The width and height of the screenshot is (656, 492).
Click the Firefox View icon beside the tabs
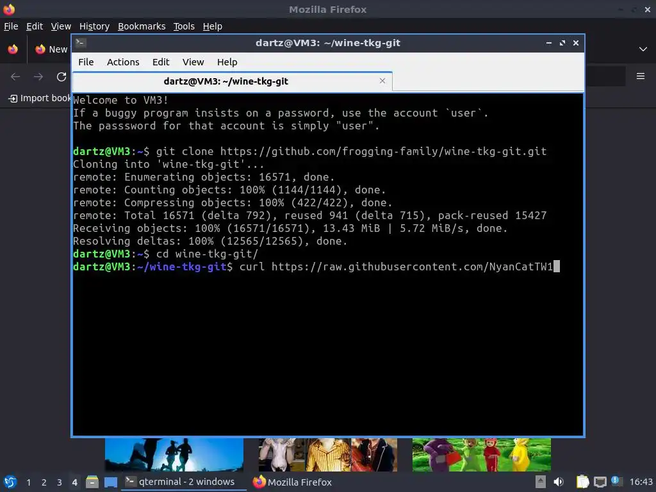tap(13, 49)
